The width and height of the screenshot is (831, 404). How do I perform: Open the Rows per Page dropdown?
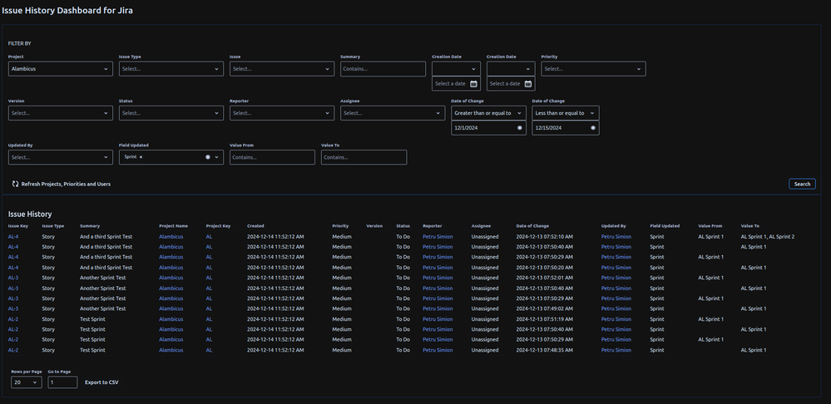[27, 382]
